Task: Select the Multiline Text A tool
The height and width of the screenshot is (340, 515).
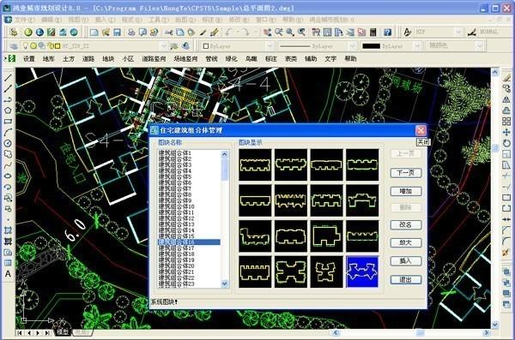Action: [x=9, y=274]
